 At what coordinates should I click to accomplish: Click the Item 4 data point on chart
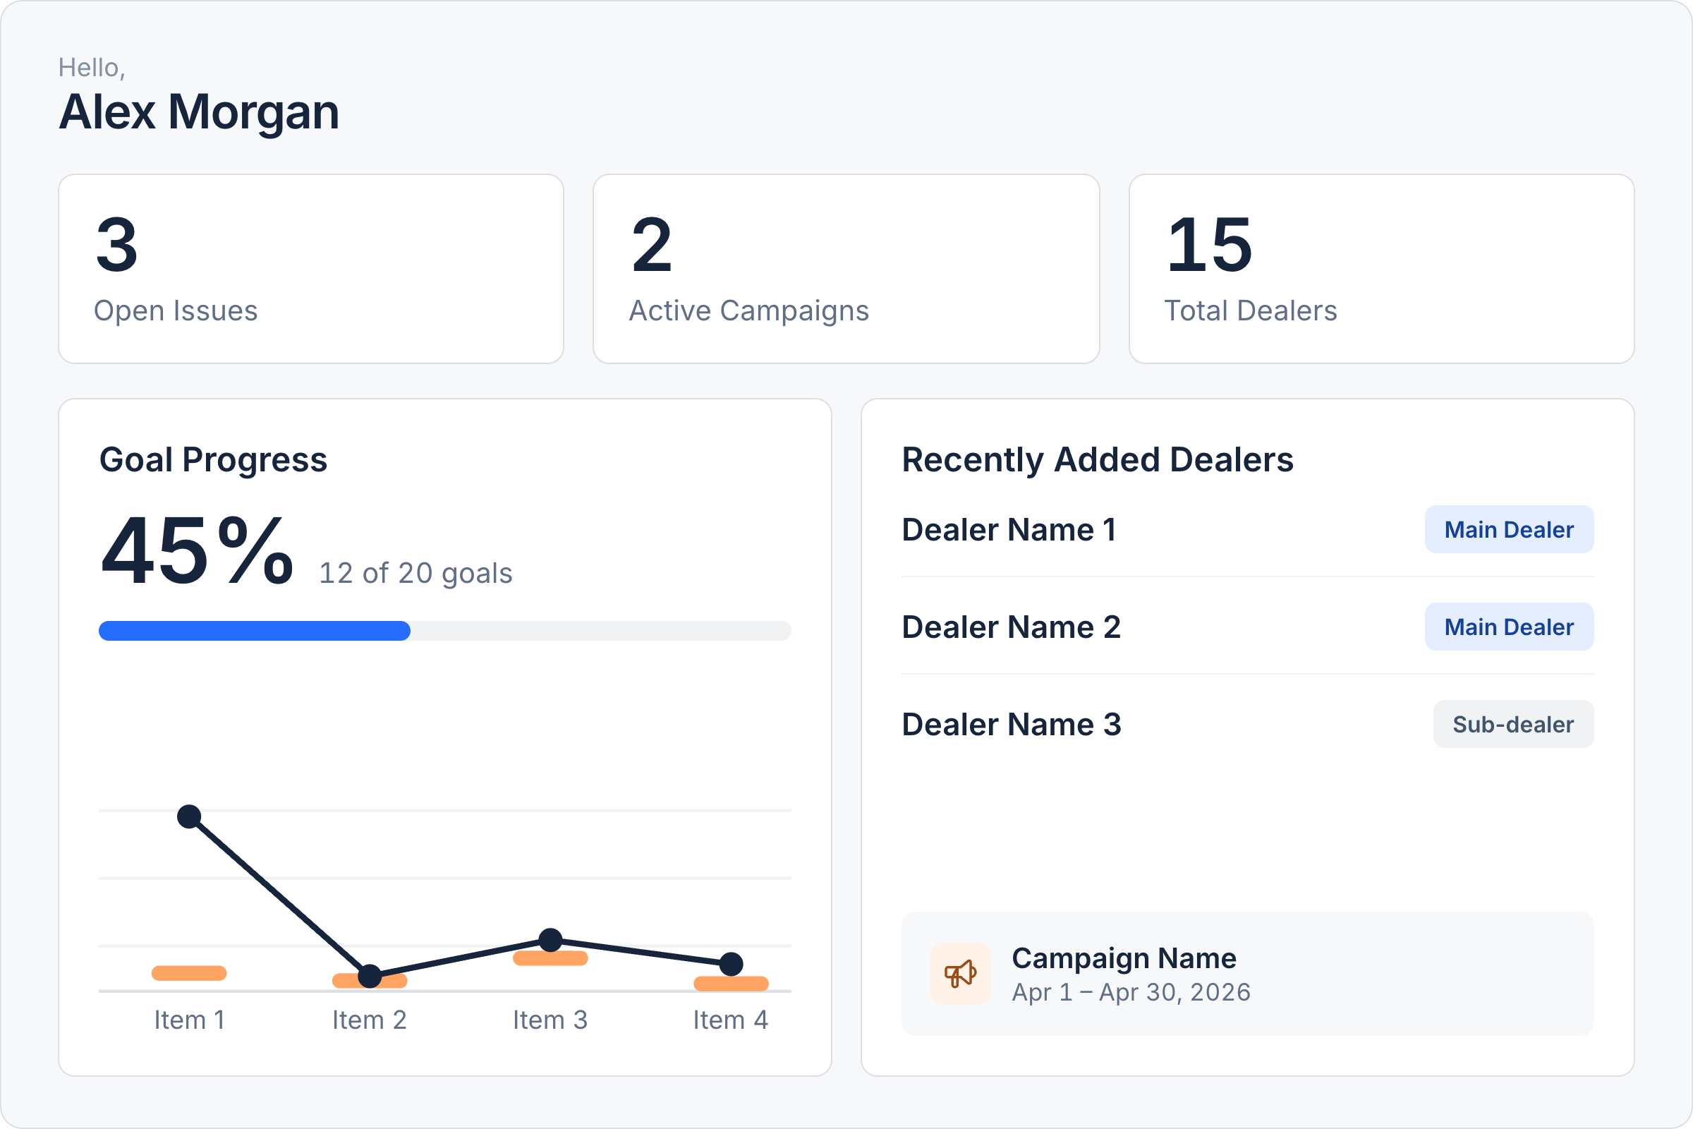732,963
